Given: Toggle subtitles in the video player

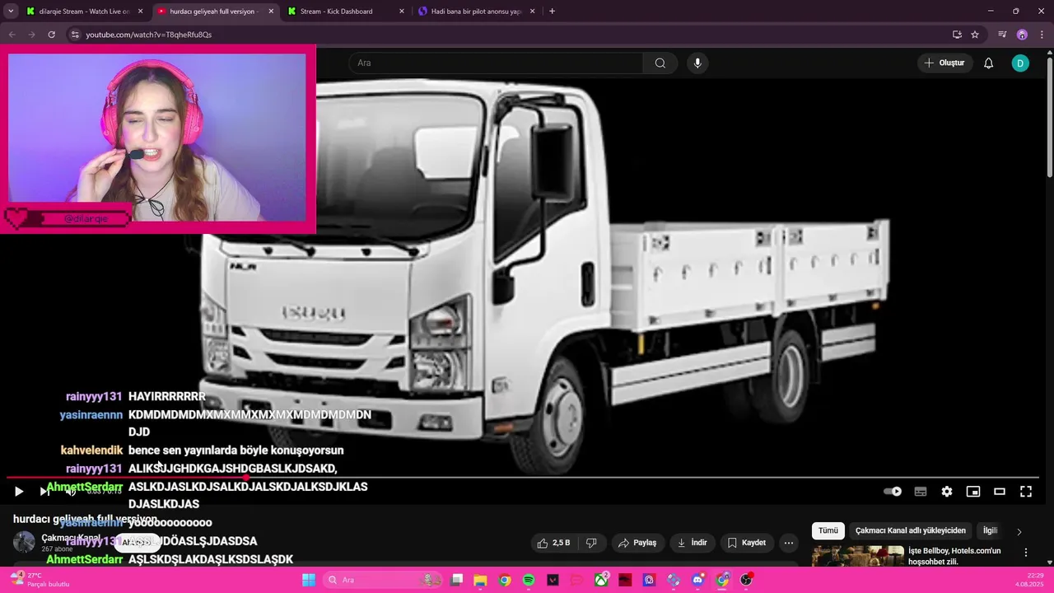Looking at the screenshot, I should coord(921,492).
